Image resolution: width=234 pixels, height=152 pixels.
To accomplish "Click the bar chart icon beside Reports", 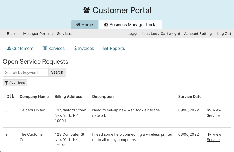I will tap(106, 49).
